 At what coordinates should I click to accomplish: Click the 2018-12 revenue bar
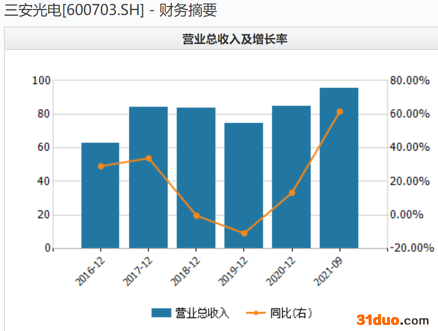click(196, 178)
